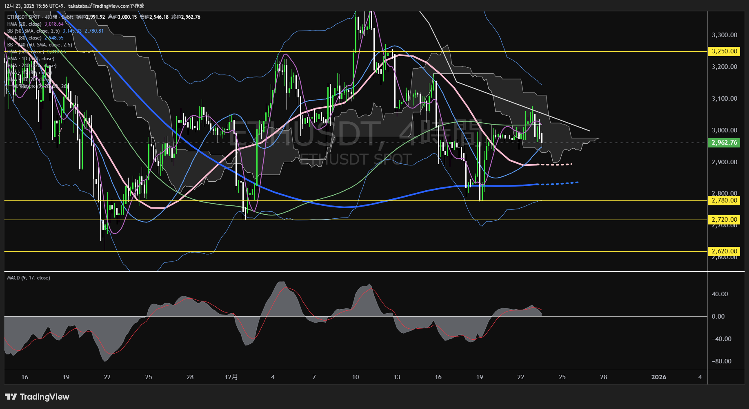Screen dimensions: 749x409
Task: Click the 3,300.00 price axis label
Action: (x=724, y=35)
